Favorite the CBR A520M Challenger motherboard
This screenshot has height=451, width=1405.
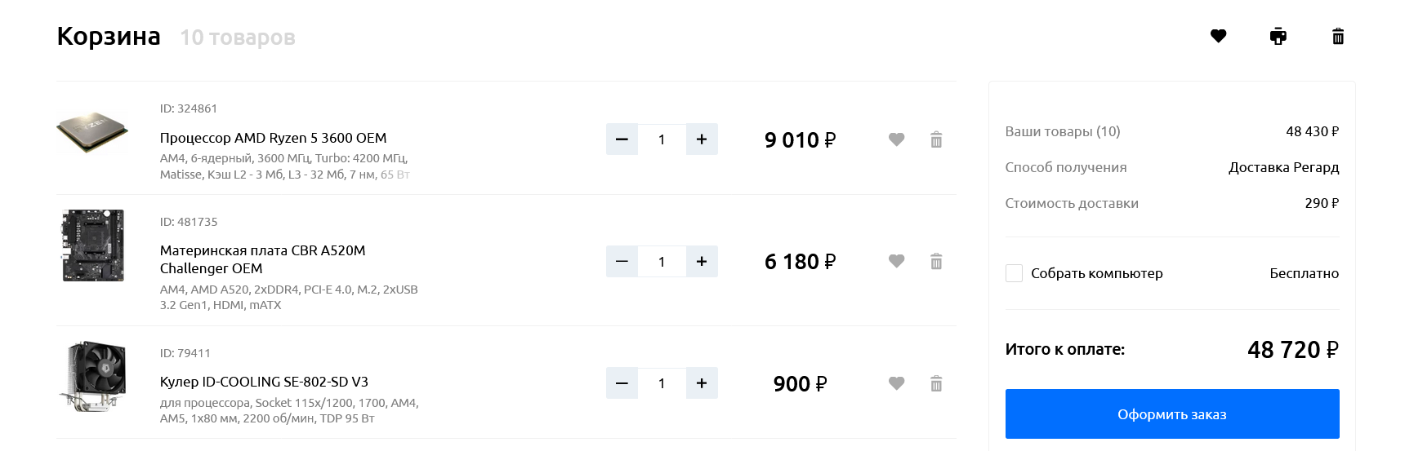point(896,261)
